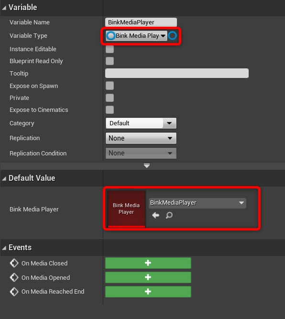Tick the Private checkbox
The width and height of the screenshot is (285, 319).
[x=110, y=98]
